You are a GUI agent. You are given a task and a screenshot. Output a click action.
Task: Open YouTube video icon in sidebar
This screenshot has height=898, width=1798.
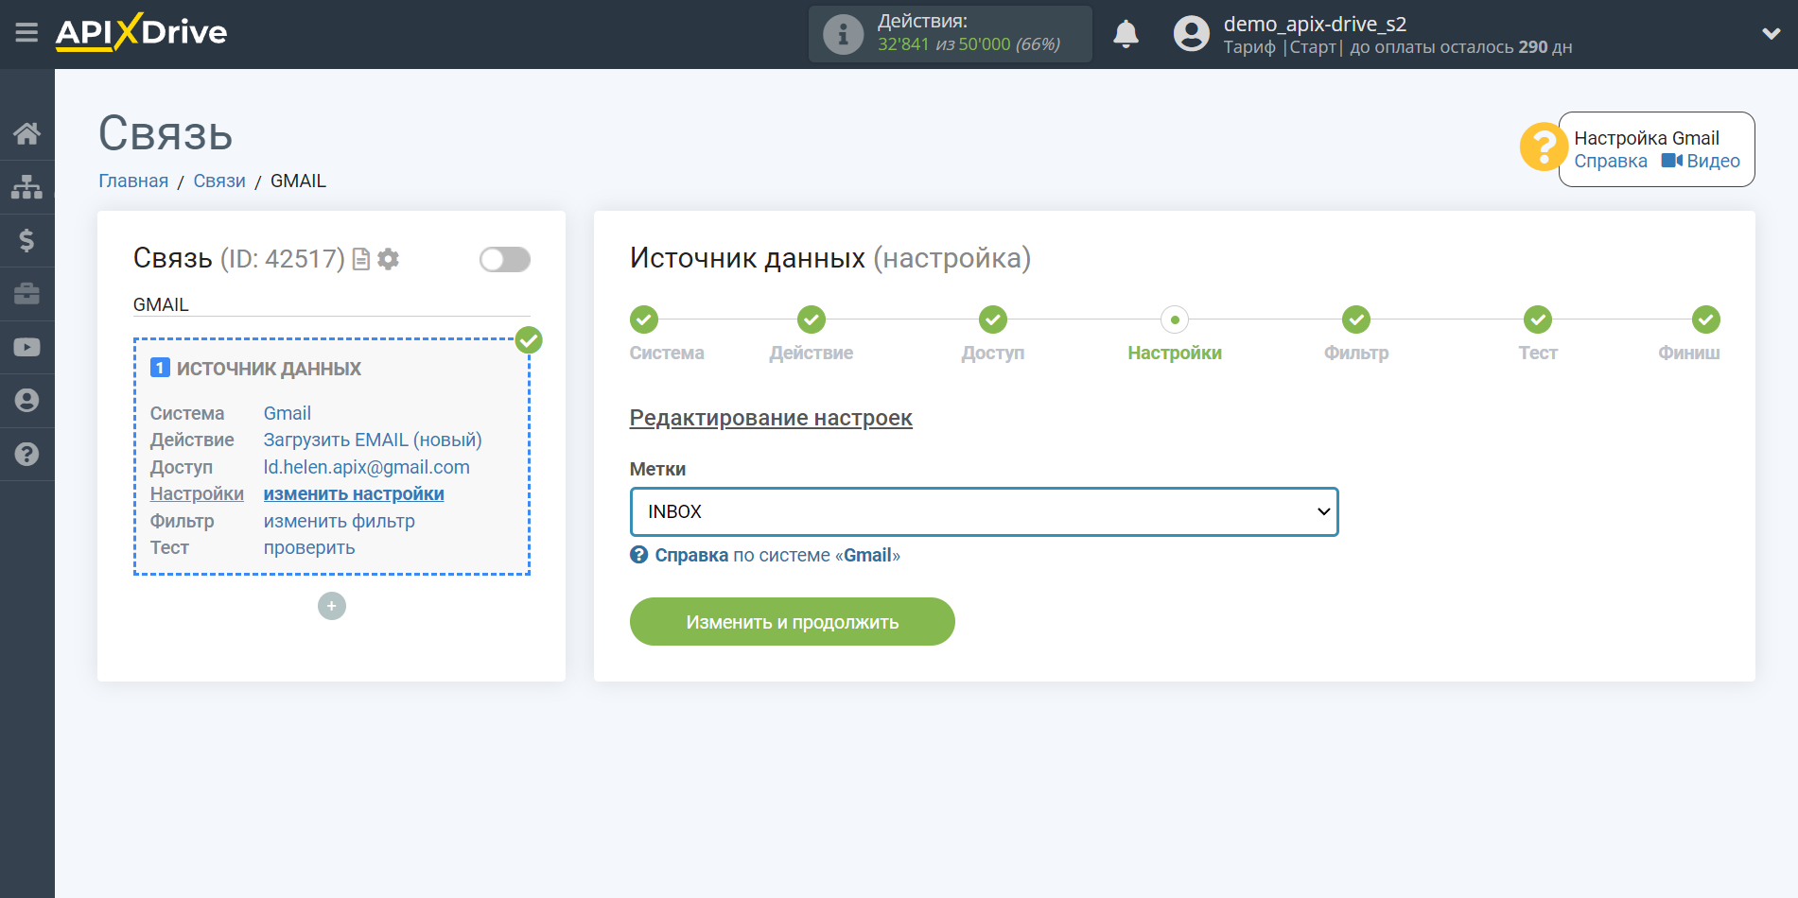click(26, 347)
